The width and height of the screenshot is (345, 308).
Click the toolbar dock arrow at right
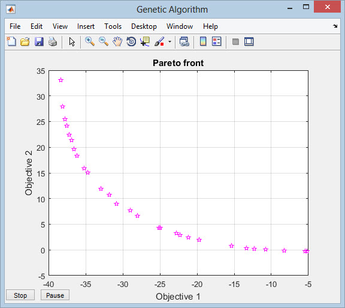(335, 26)
